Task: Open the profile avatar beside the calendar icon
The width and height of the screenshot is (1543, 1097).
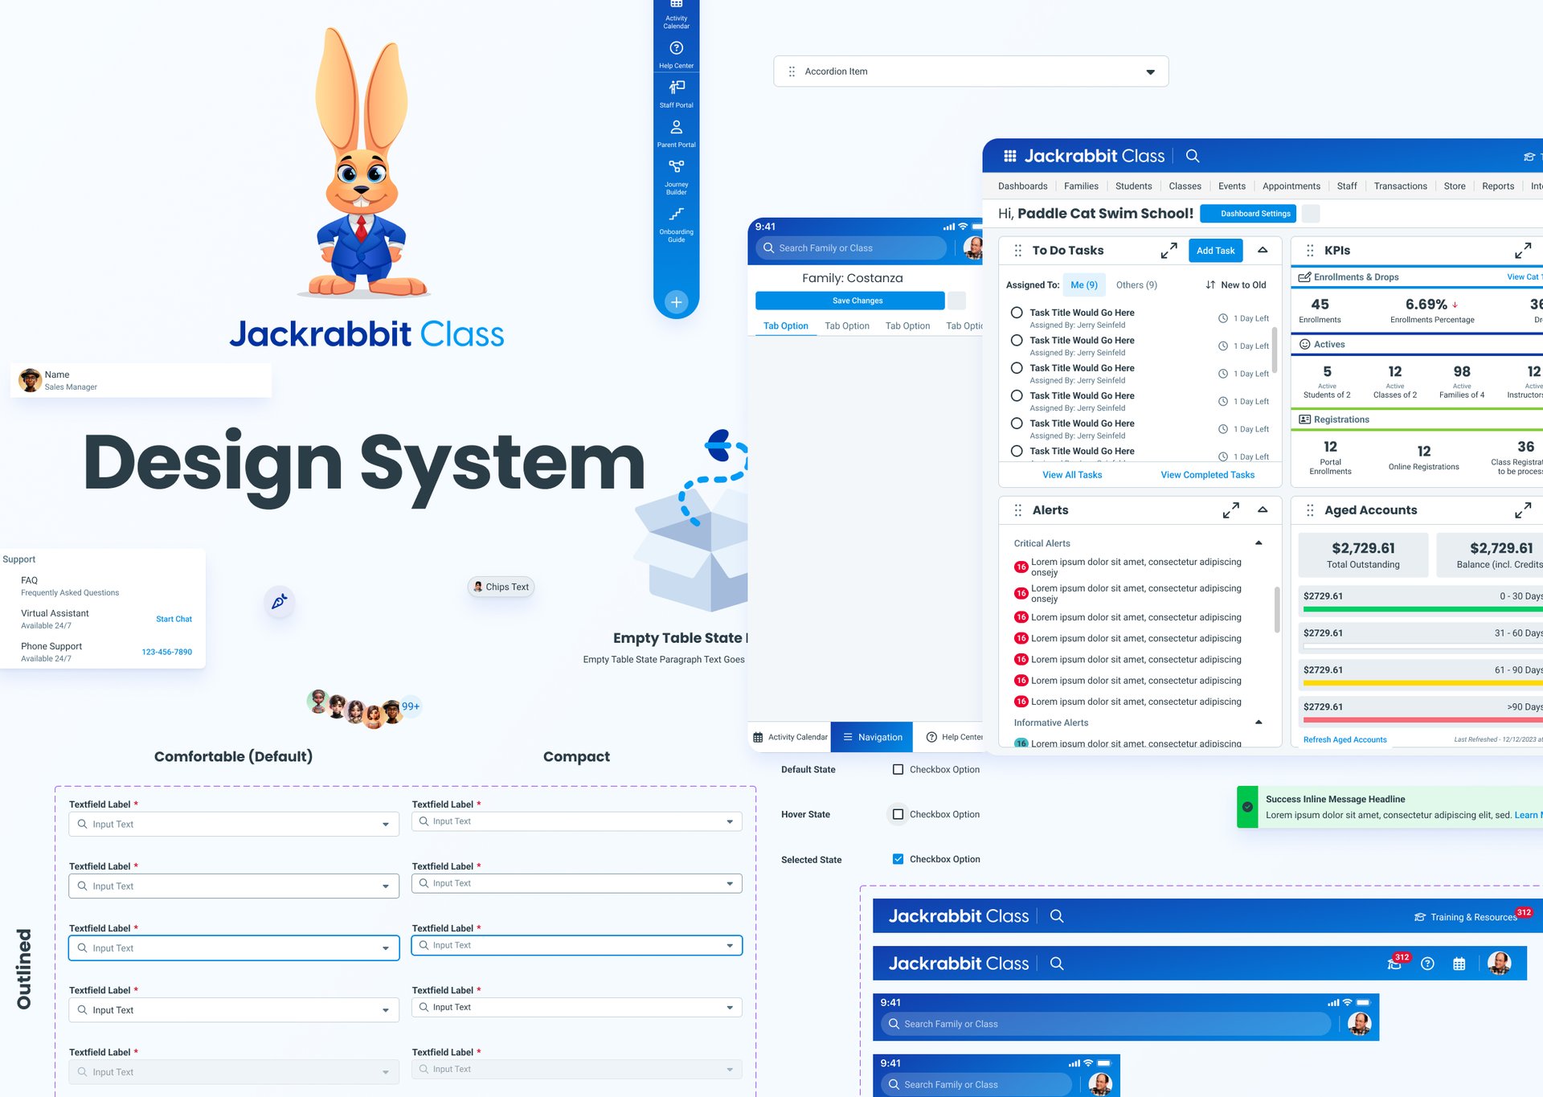Action: click(1499, 963)
